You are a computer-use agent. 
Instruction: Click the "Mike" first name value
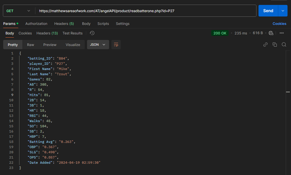pyautogui.click(x=63, y=69)
